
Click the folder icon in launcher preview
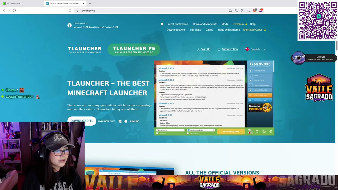(x=264, y=131)
